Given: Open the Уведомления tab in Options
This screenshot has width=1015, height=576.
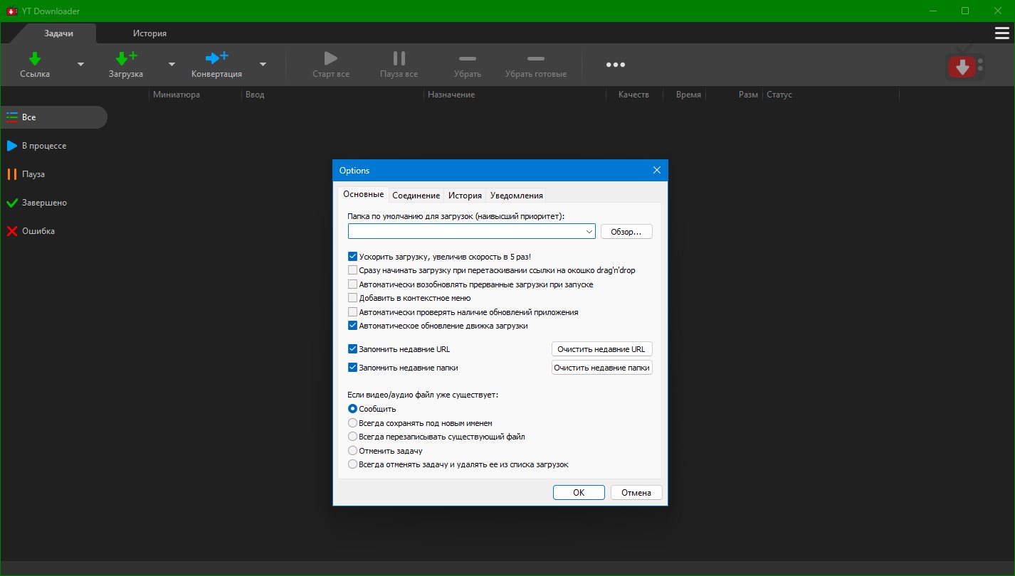Looking at the screenshot, I should point(517,196).
